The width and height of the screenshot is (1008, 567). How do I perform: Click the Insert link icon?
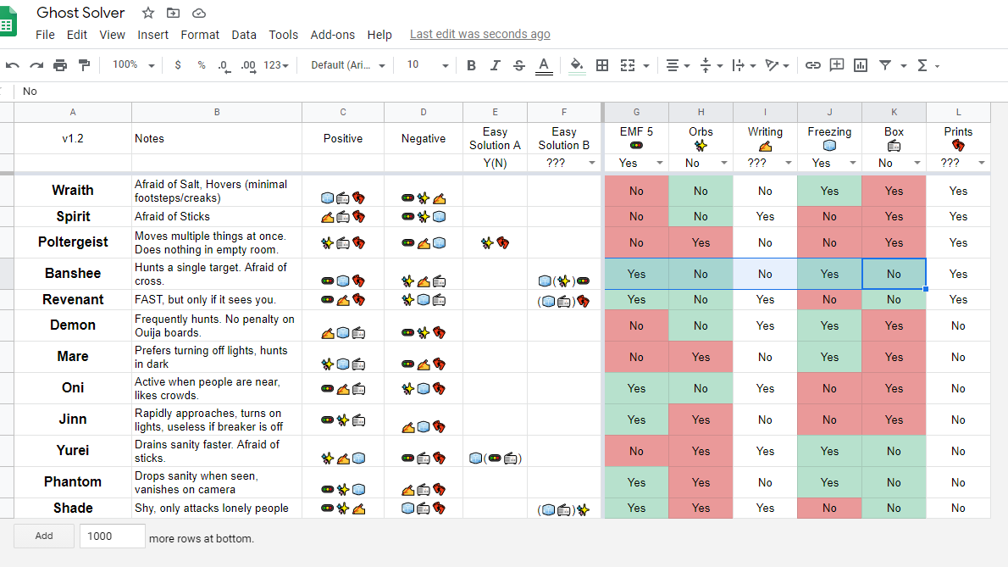pyautogui.click(x=812, y=65)
